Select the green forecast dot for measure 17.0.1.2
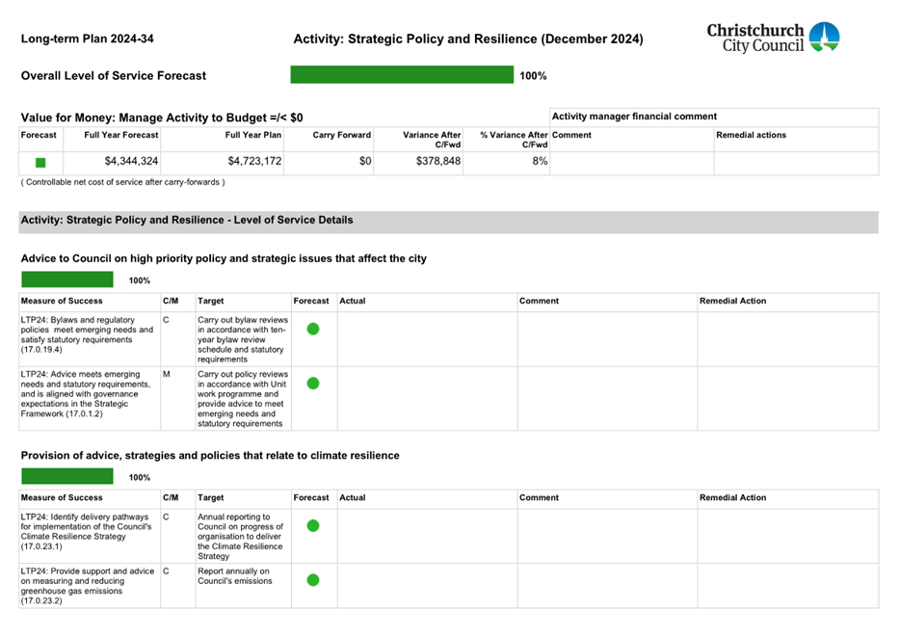Image resolution: width=900 pixels, height=637 pixels. tap(313, 384)
